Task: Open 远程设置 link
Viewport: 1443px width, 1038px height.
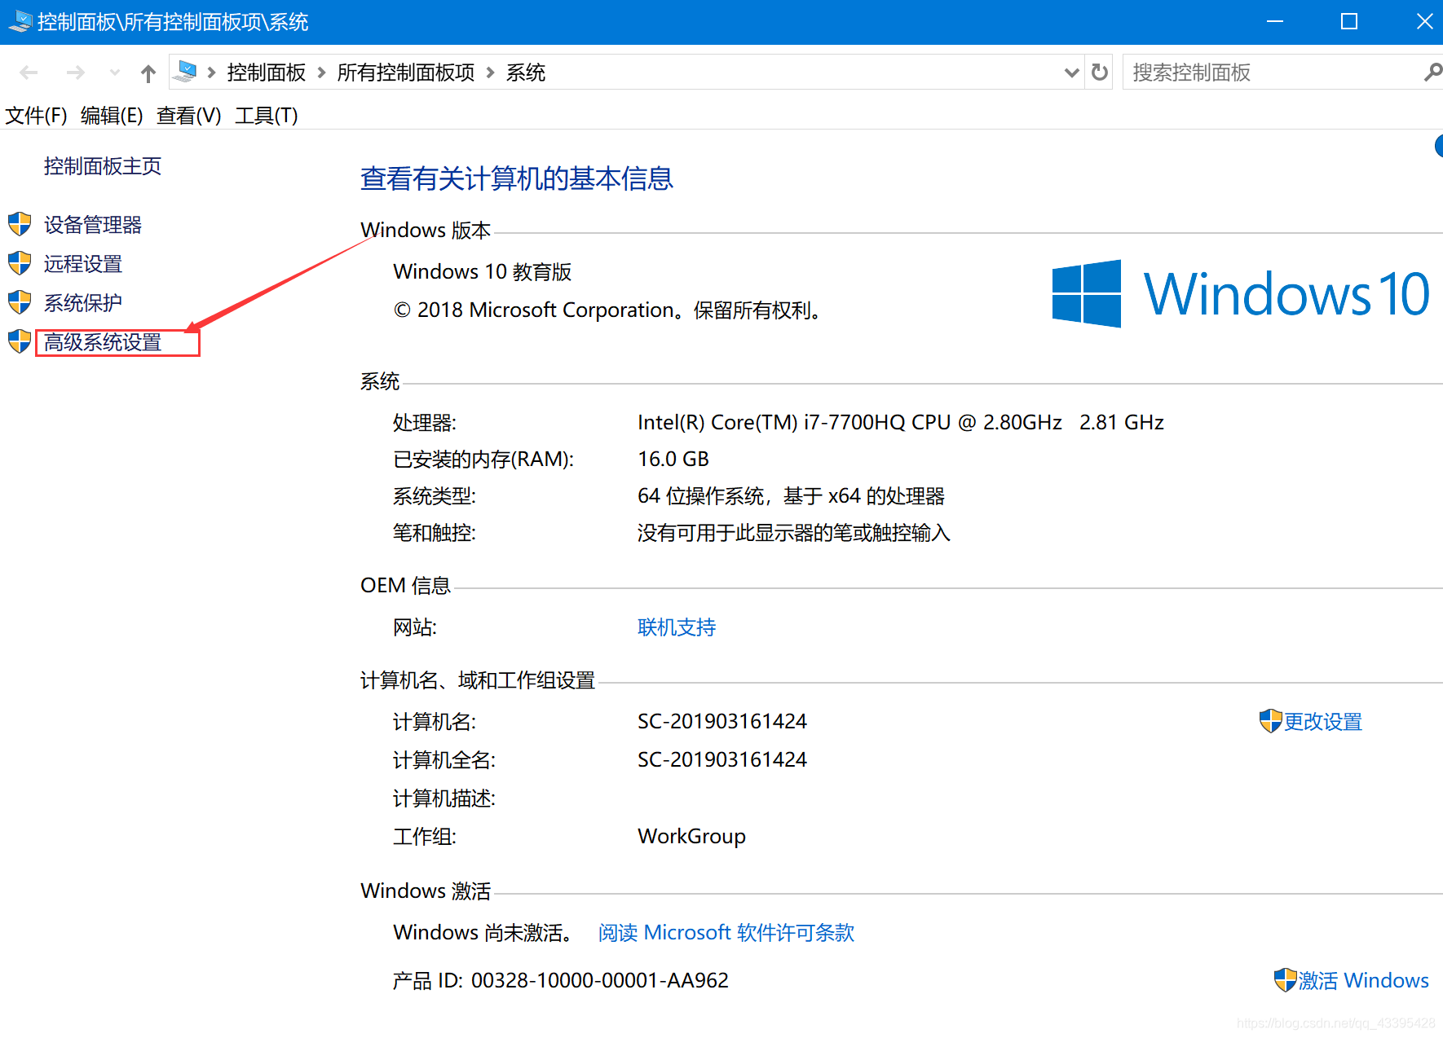Action: (x=83, y=264)
